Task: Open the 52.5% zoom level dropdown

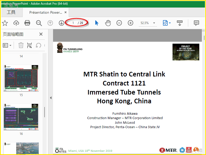Action: (154, 23)
